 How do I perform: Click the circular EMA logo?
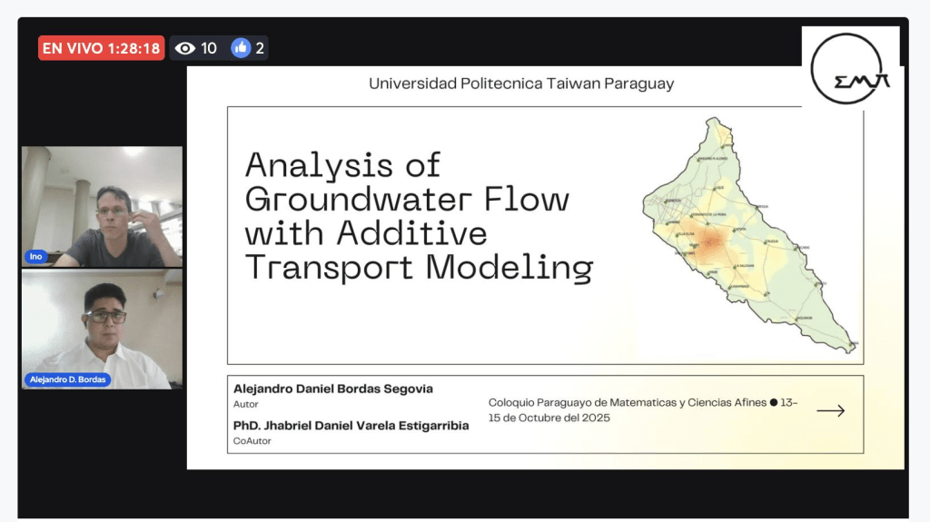pyautogui.click(x=849, y=68)
